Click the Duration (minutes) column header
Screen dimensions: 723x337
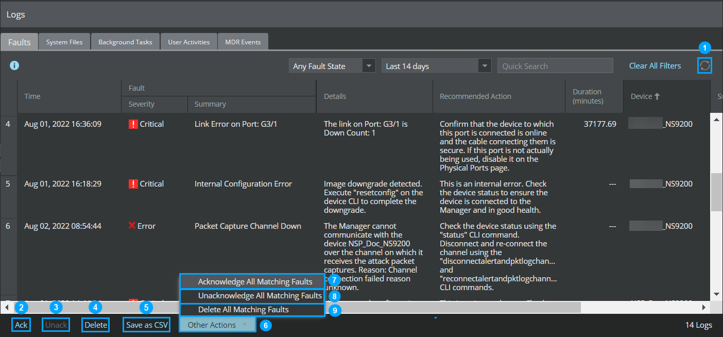pyautogui.click(x=594, y=96)
